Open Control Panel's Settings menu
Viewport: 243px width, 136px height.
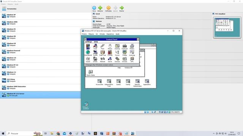click(88, 42)
